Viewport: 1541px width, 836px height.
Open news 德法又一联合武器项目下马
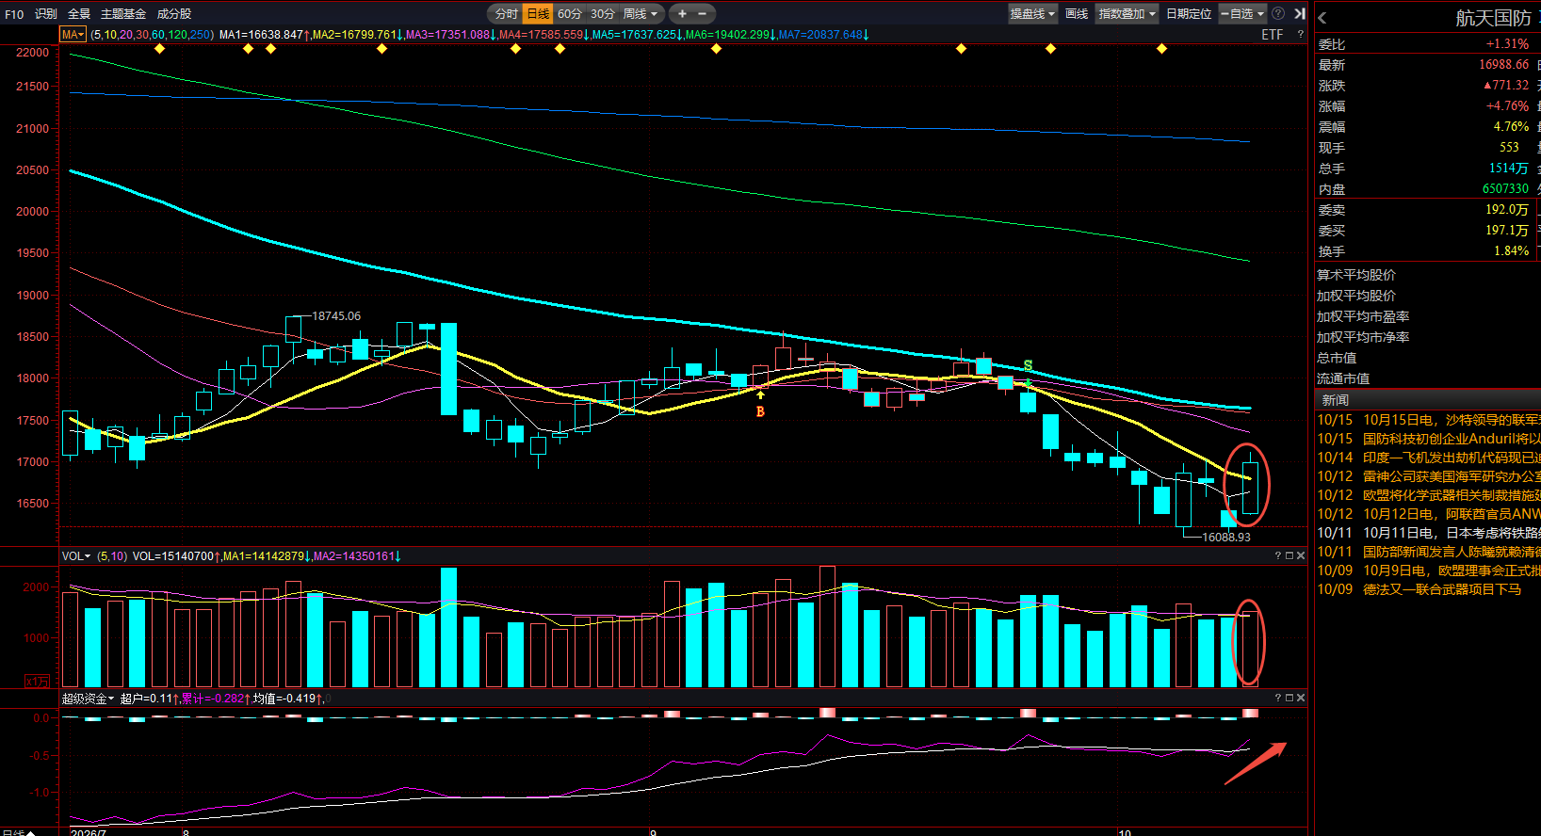pyautogui.click(x=1442, y=589)
